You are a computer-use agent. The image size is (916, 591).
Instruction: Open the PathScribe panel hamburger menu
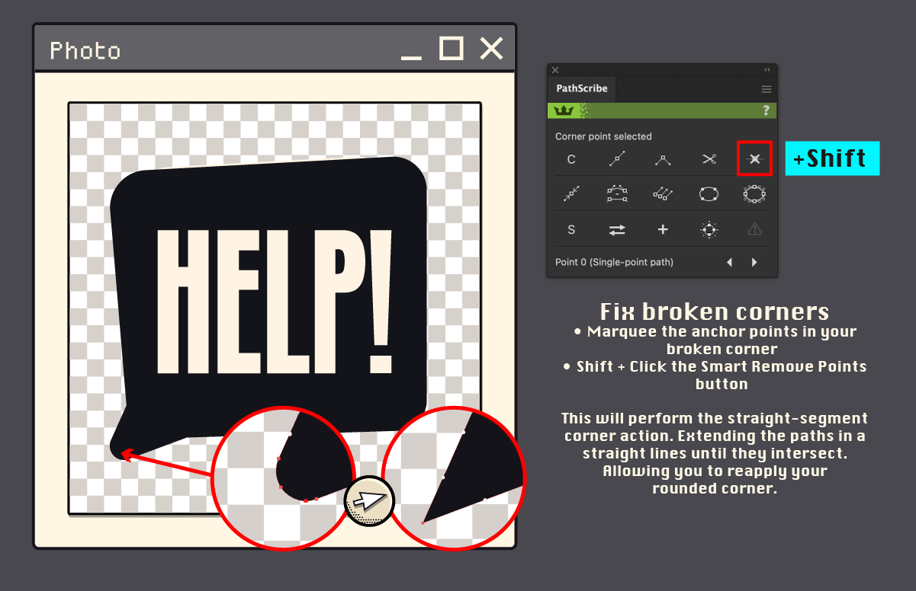pos(767,89)
